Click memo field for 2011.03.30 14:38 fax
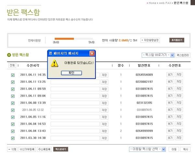Viewport: 195px width, 153px height. (x=75, y=138)
